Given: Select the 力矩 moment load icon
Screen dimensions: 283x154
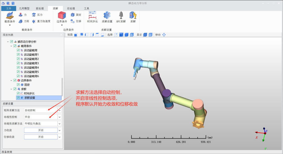Looking at the screenshot, I should tap(21, 21).
